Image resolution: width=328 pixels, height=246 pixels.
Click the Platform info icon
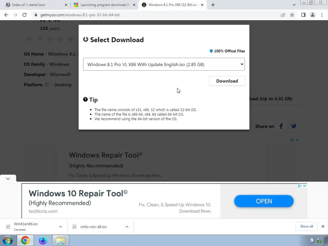(47, 85)
